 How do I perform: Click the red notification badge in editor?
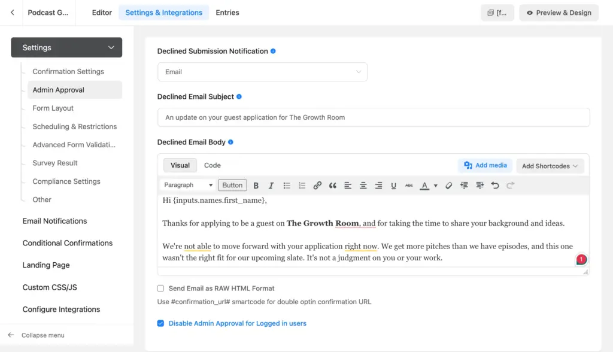point(581,259)
